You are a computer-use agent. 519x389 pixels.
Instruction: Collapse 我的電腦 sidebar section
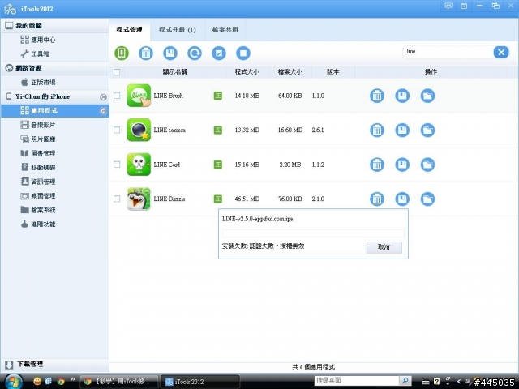(54, 26)
